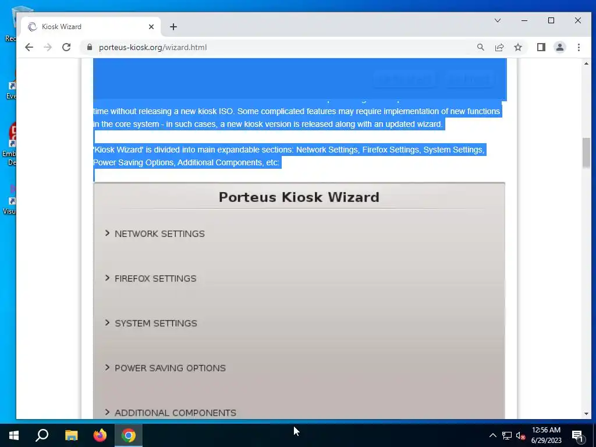Screen dimensions: 596x447
Task: Click the address bar URL field
Action: click(x=281, y=47)
